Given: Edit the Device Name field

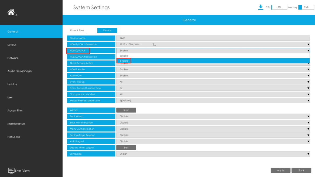Looking at the screenshot, I should click(x=213, y=38).
